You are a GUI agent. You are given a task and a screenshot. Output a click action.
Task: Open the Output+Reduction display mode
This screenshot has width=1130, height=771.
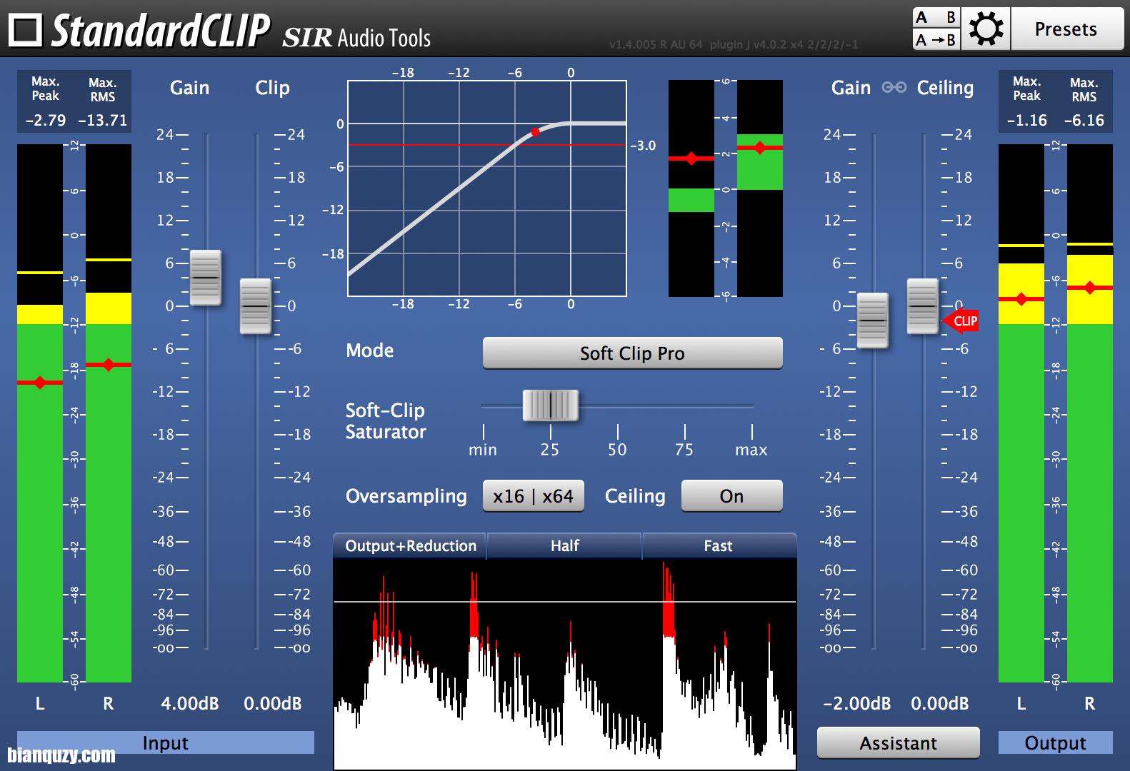click(410, 546)
